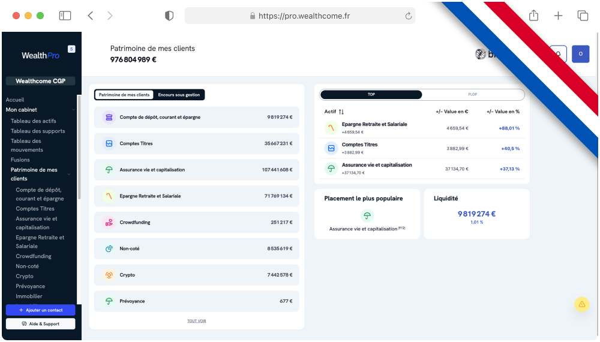Click Crowdfunding amount 251 217 €
Screen dimensions: 600x342
click(281, 222)
